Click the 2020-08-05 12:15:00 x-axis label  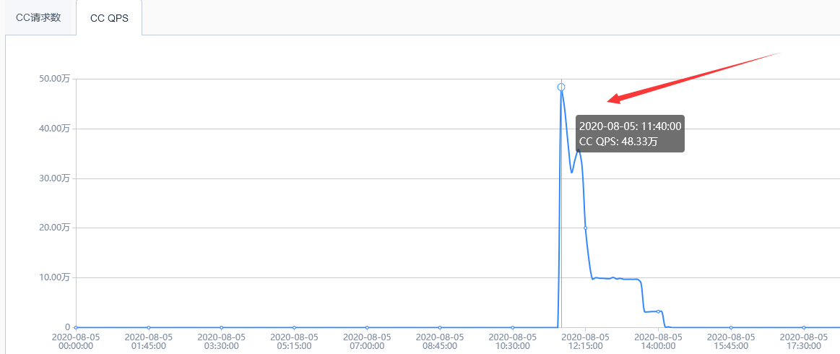tap(585, 341)
